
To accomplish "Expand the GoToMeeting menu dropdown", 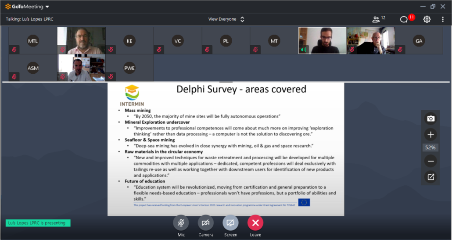I will coord(47,7).
